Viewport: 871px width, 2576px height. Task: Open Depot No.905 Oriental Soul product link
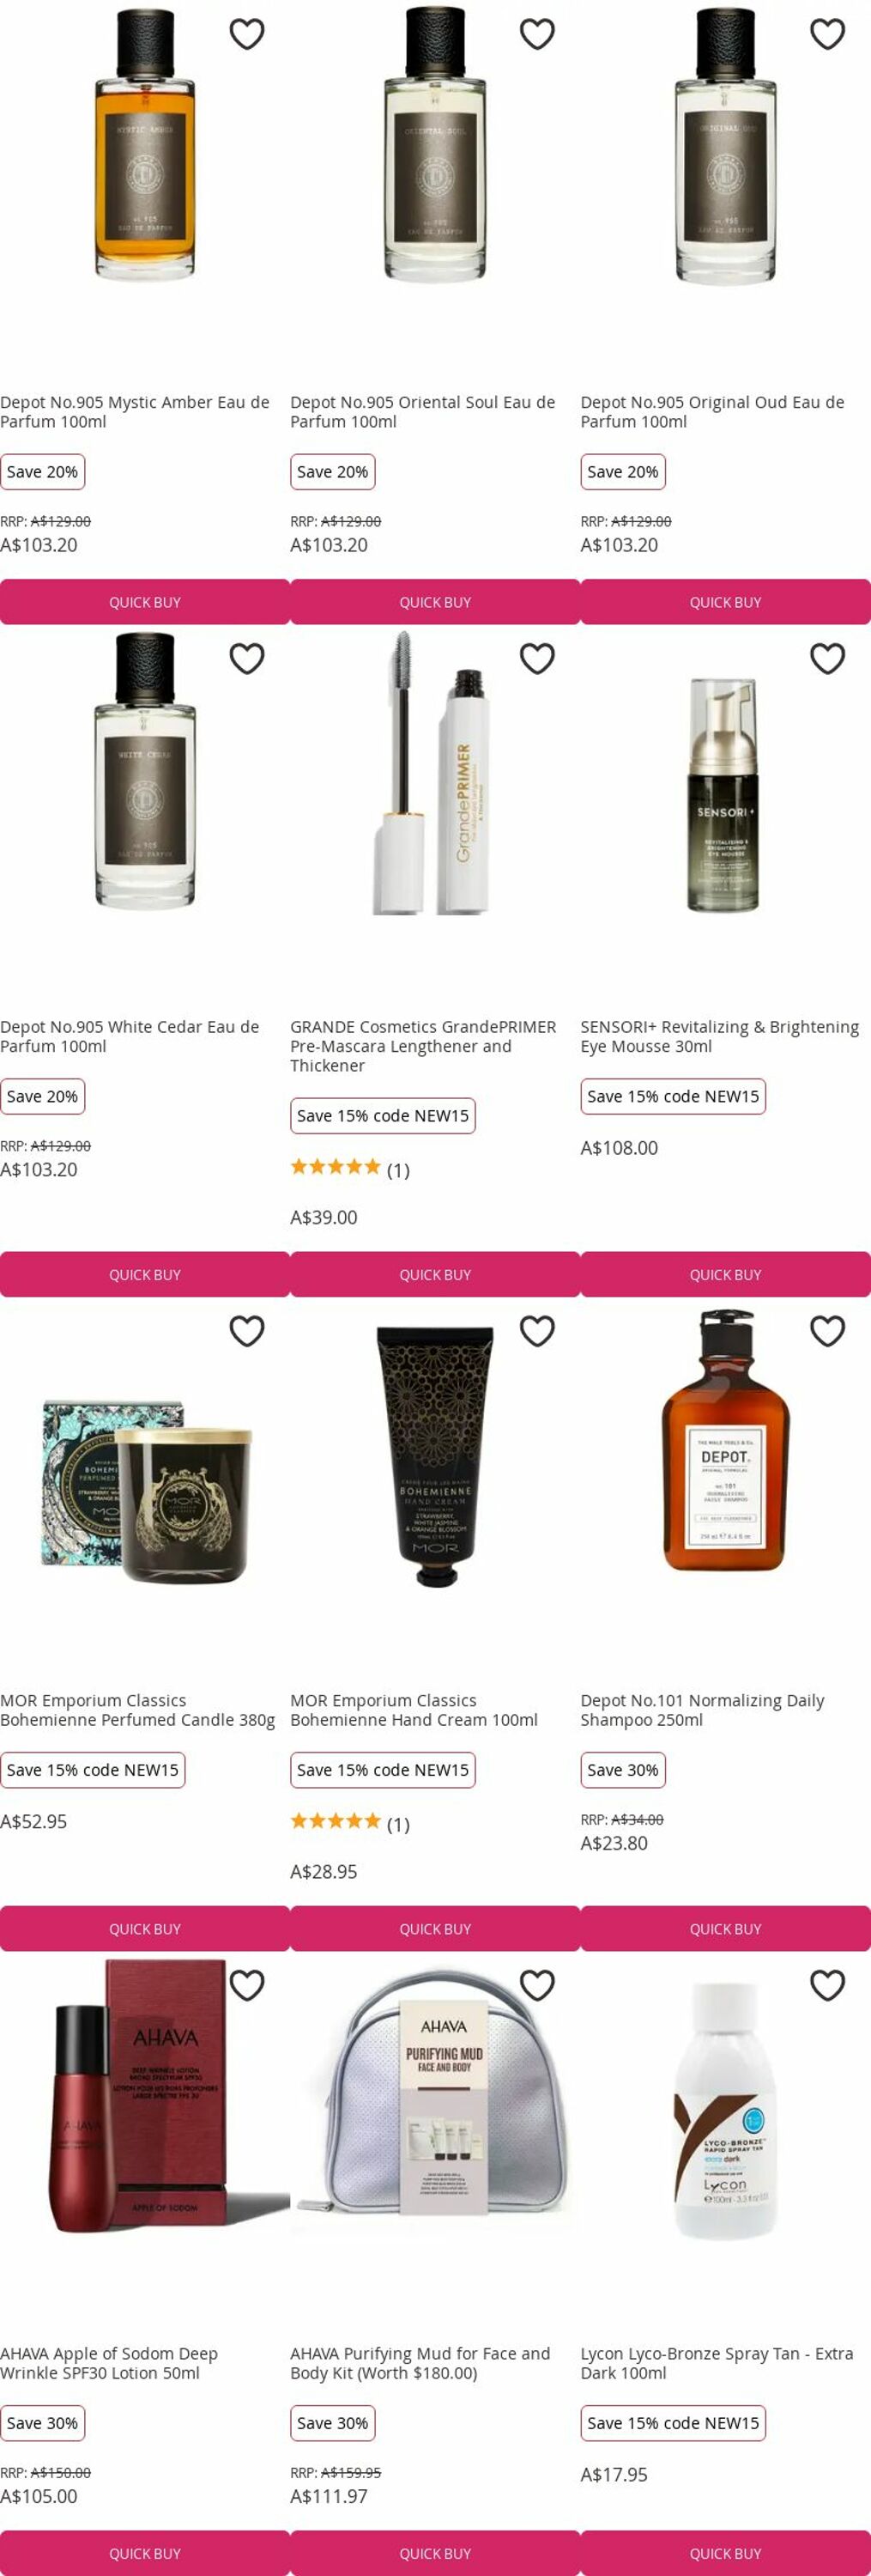(422, 412)
